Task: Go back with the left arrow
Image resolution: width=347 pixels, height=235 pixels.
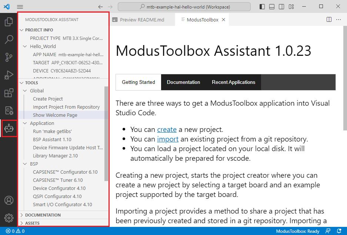Action: point(100,7)
